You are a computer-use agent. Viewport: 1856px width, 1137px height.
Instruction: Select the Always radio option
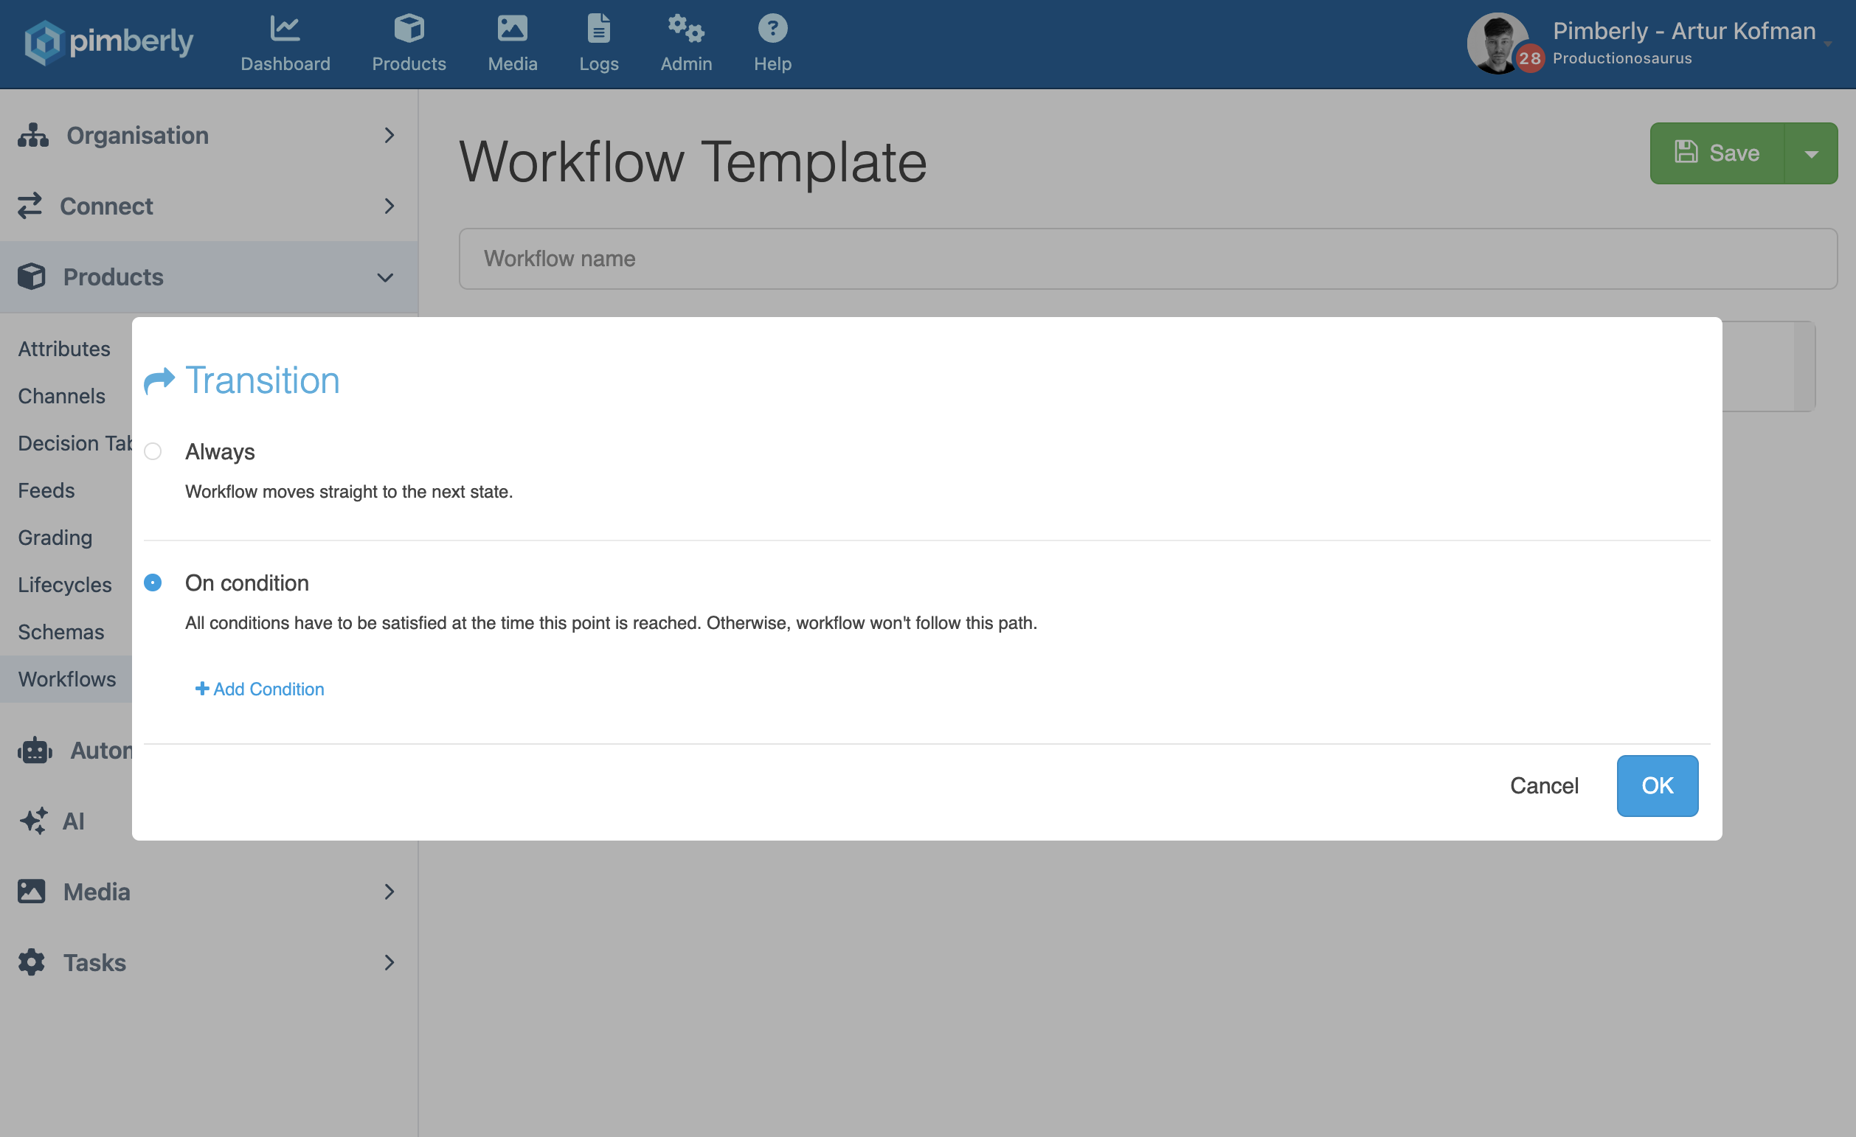153,451
